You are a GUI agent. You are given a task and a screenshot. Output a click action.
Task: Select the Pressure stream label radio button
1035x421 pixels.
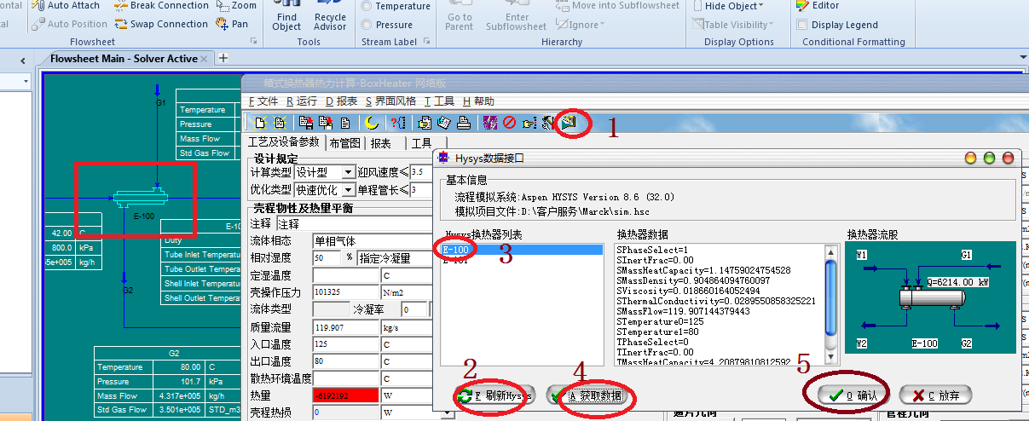[x=367, y=25]
